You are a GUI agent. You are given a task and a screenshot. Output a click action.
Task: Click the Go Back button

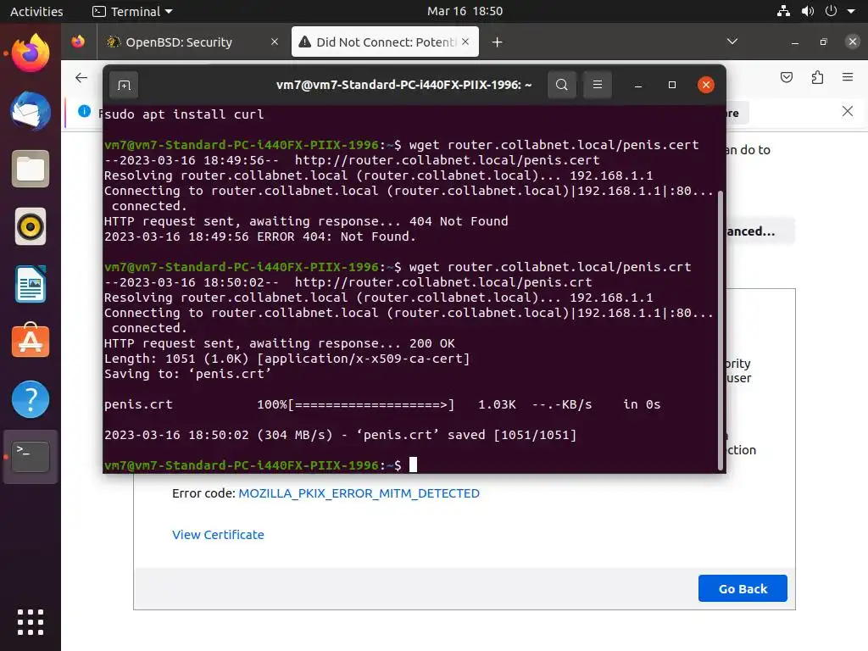click(743, 588)
